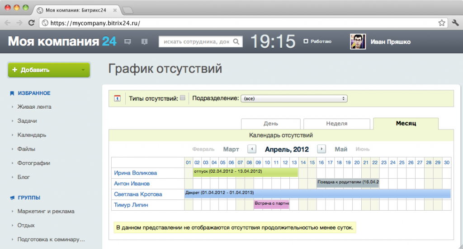Click the notifications info icon in header

pos(145,42)
